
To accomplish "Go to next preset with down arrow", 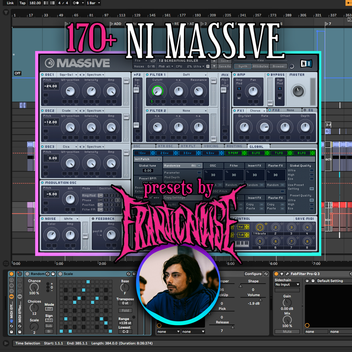I will point(214,66).
